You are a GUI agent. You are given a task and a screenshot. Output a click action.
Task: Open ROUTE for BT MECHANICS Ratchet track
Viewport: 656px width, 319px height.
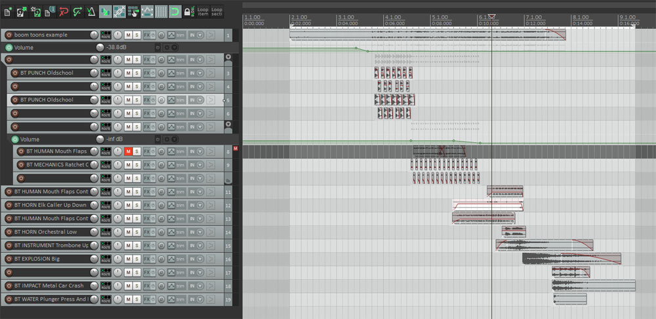[106, 164]
